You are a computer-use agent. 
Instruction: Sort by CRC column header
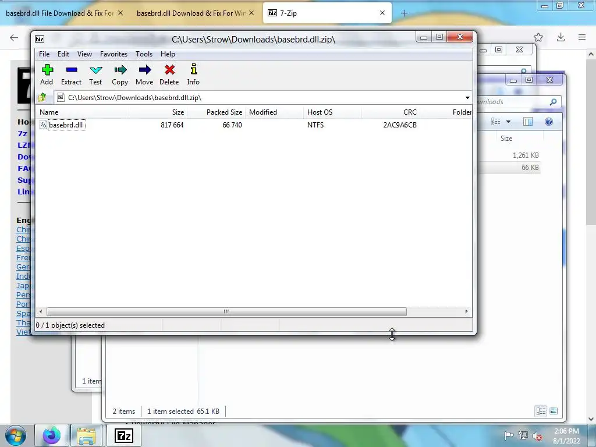pyautogui.click(x=391, y=112)
